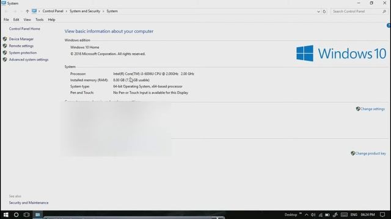Click the System and Security breadcrumb
Screen dimensions: 391x219
85,11
